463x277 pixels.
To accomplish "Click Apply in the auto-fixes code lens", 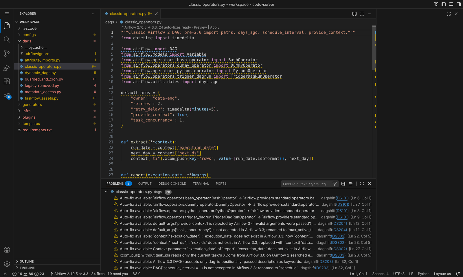I will click(x=215, y=27).
